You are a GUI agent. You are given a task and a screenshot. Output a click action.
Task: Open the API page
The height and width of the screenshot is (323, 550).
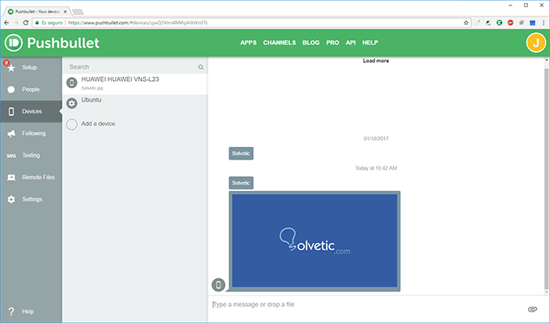click(x=350, y=42)
